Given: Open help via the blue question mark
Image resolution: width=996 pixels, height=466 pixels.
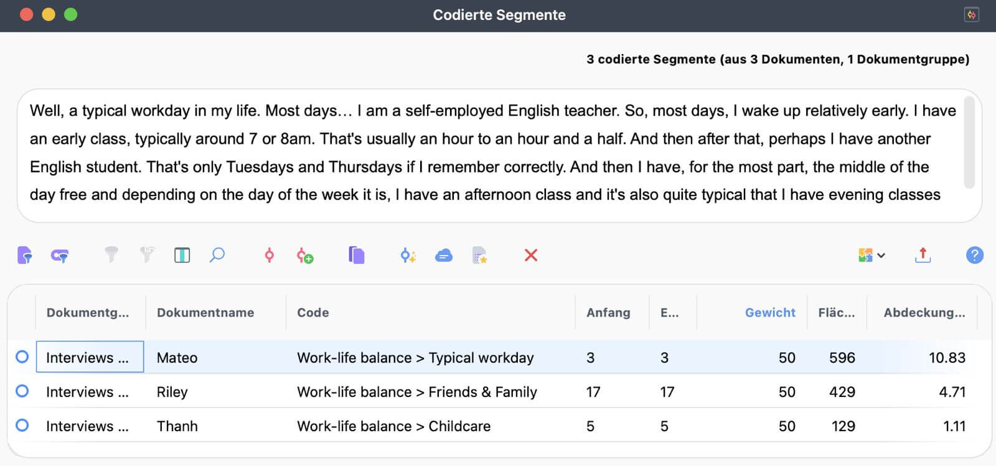Looking at the screenshot, I should [x=974, y=255].
